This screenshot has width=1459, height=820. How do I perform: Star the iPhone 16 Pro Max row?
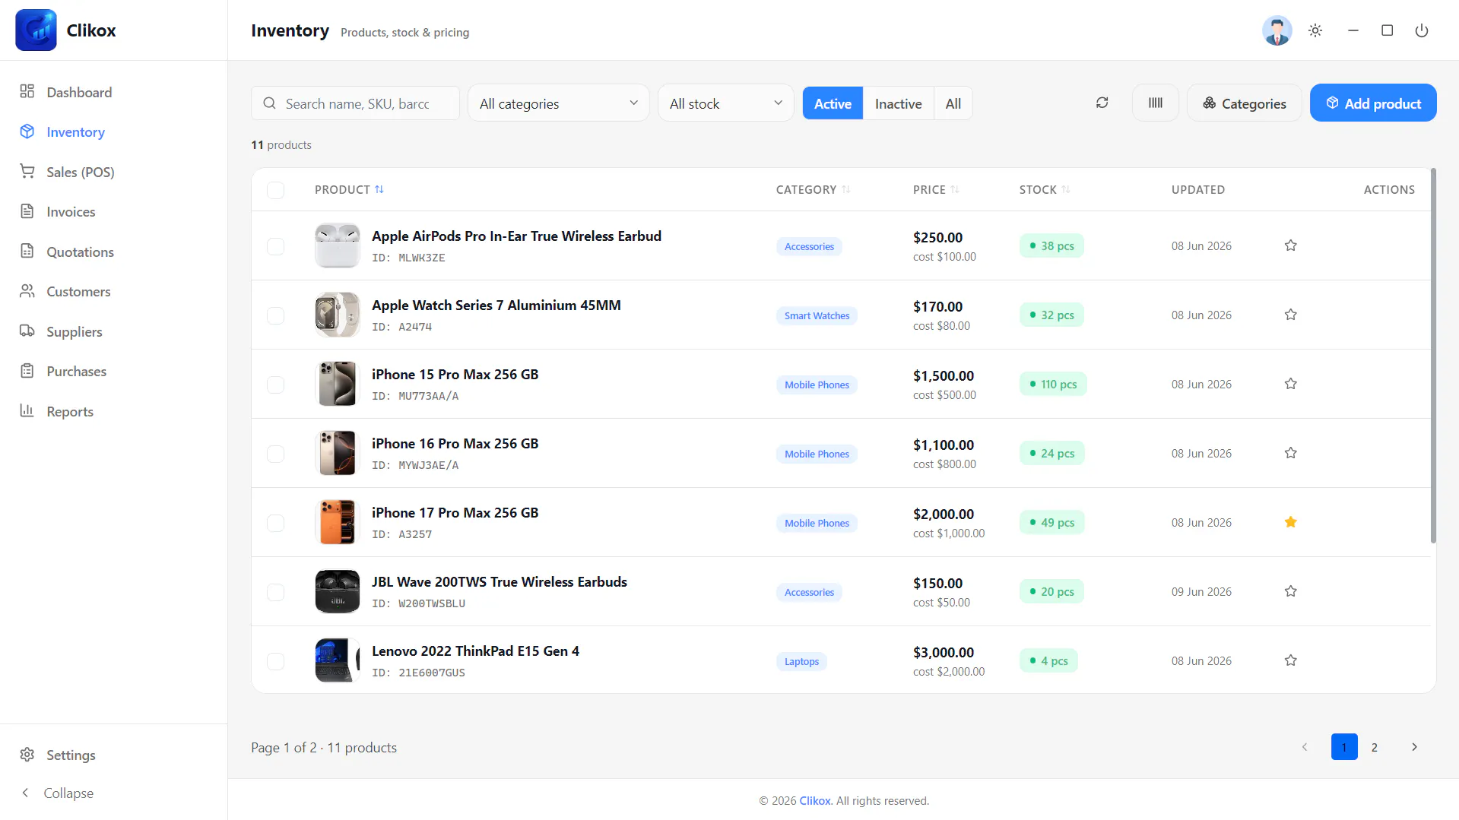pyautogui.click(x=1291, y=453)
